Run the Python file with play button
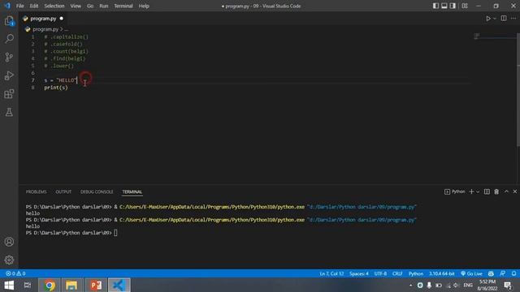Image resolution: width=520 pixels, height=292 pixels. tap(488, 19)
